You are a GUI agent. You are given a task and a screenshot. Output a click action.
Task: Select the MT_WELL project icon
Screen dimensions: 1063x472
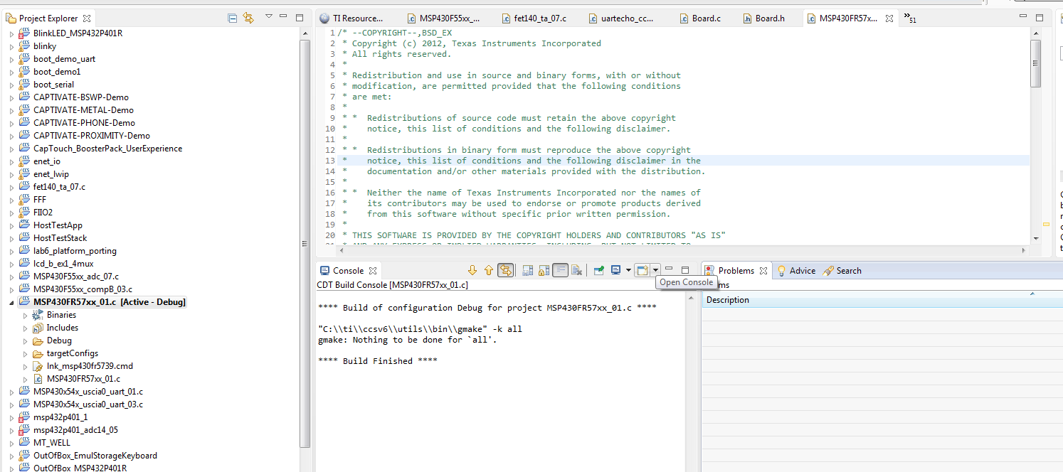tap(23, 443)
